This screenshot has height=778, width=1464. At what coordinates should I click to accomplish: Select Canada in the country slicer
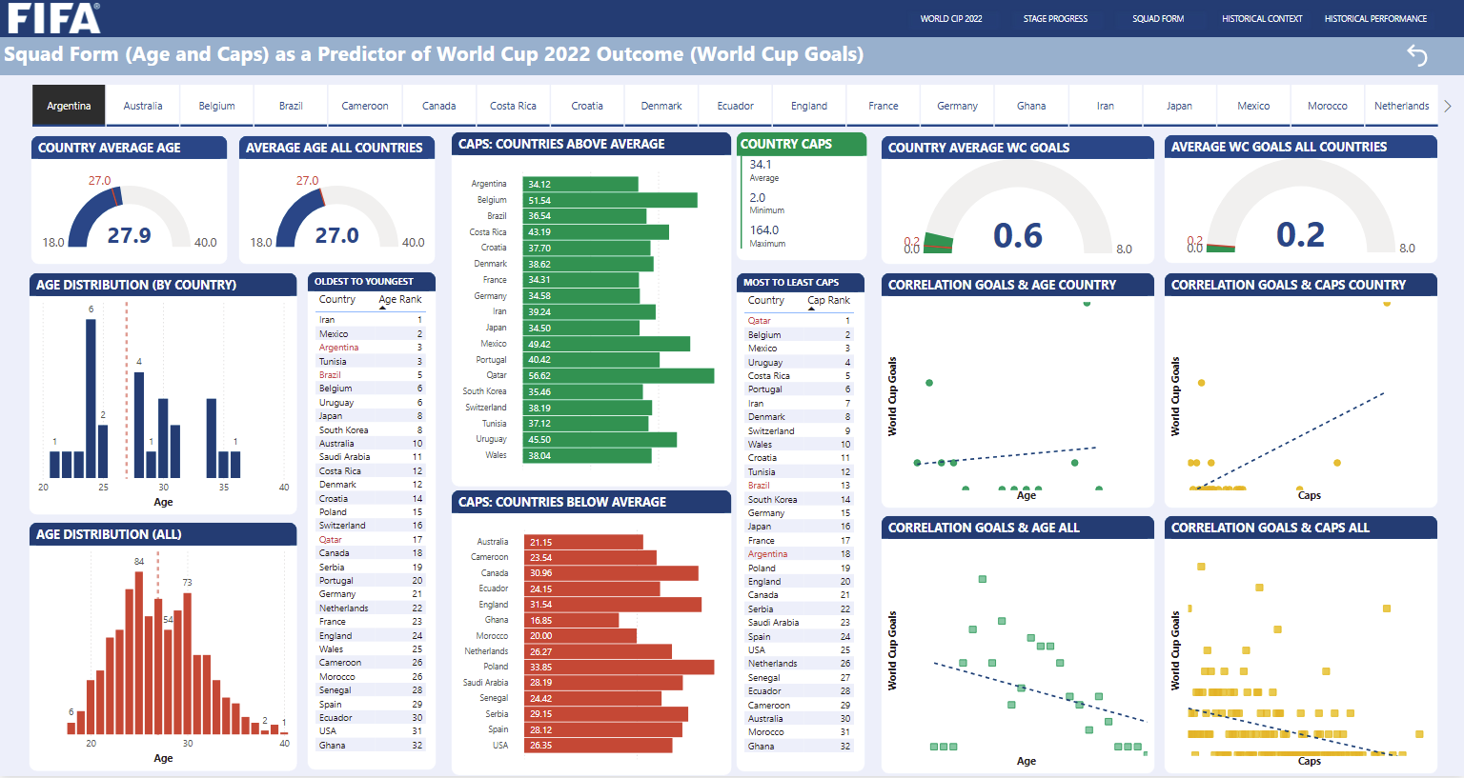439,106
